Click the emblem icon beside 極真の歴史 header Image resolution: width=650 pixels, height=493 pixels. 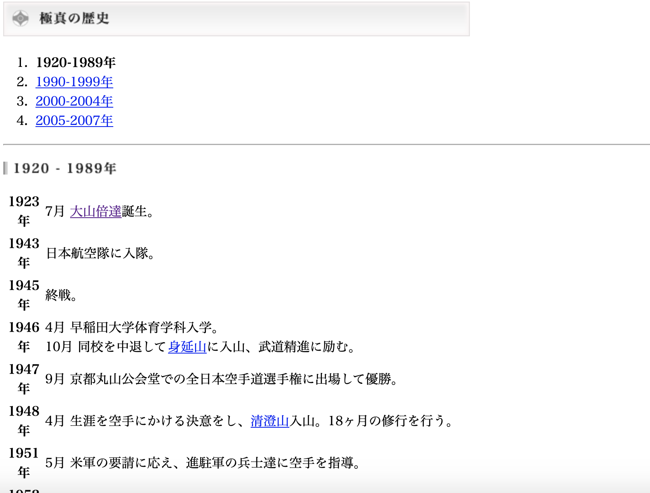[20, 18]
